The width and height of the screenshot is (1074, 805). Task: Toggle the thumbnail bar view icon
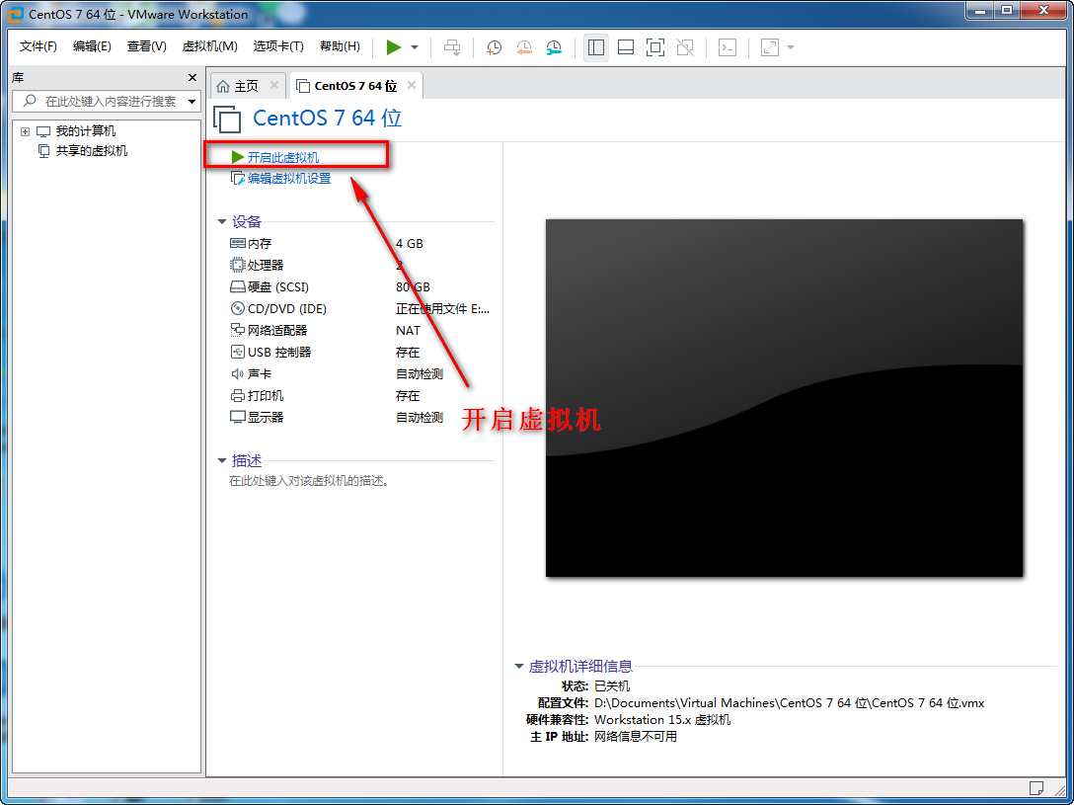pos(626,47)
